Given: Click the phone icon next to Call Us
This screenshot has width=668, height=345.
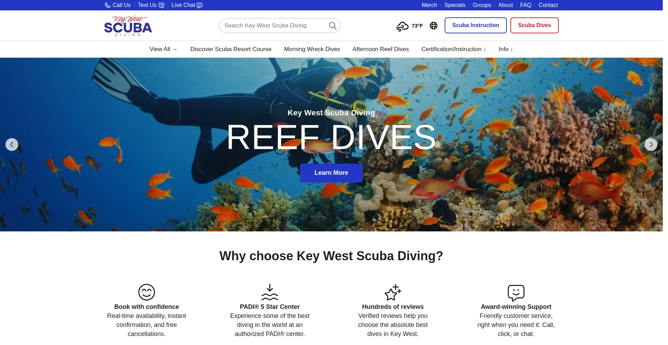Looking at the screenshot, I should pyautogui.click(x=108, y=5).
